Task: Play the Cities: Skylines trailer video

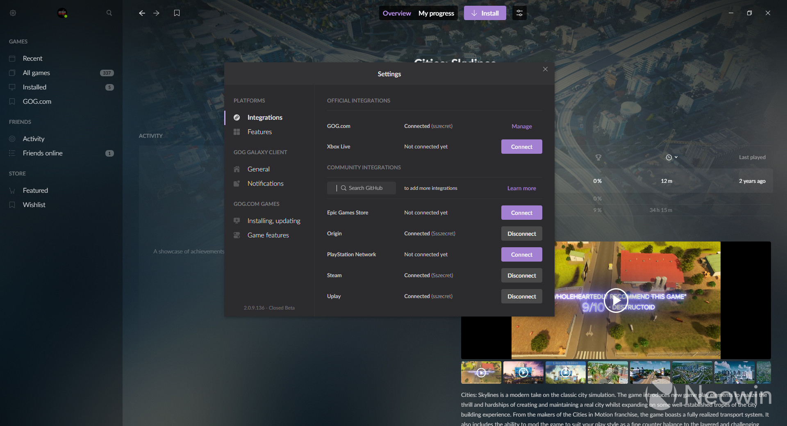Action: tap(616, 301)
